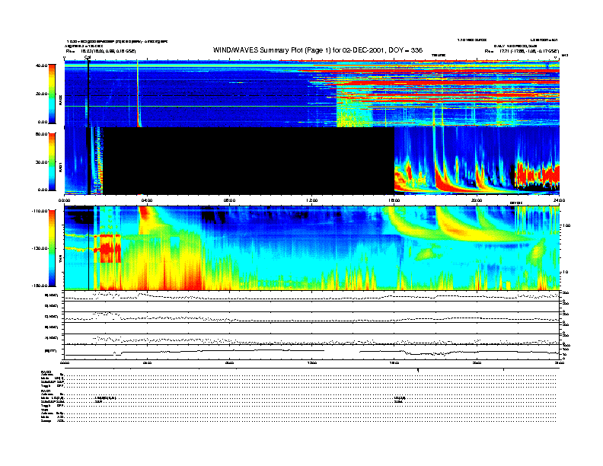Viewport: 603px width, 466px height.
Task: Click the RAD1 spectrogram color scale bar
Action: (x=52, y=161)
